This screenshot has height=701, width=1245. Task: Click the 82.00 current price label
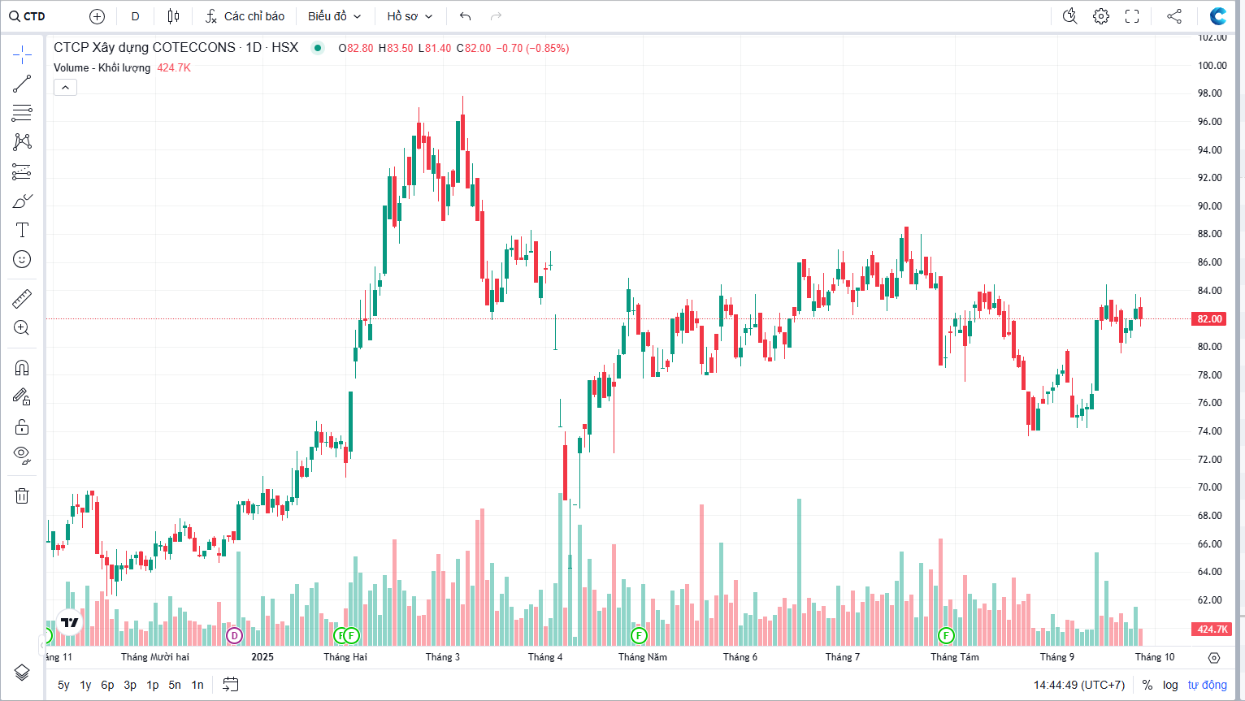(x=1210, y=318)
